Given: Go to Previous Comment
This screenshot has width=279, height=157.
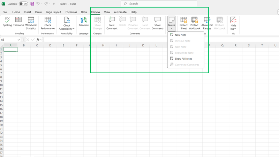Looking at the screenshot, I should coord(133,23).
